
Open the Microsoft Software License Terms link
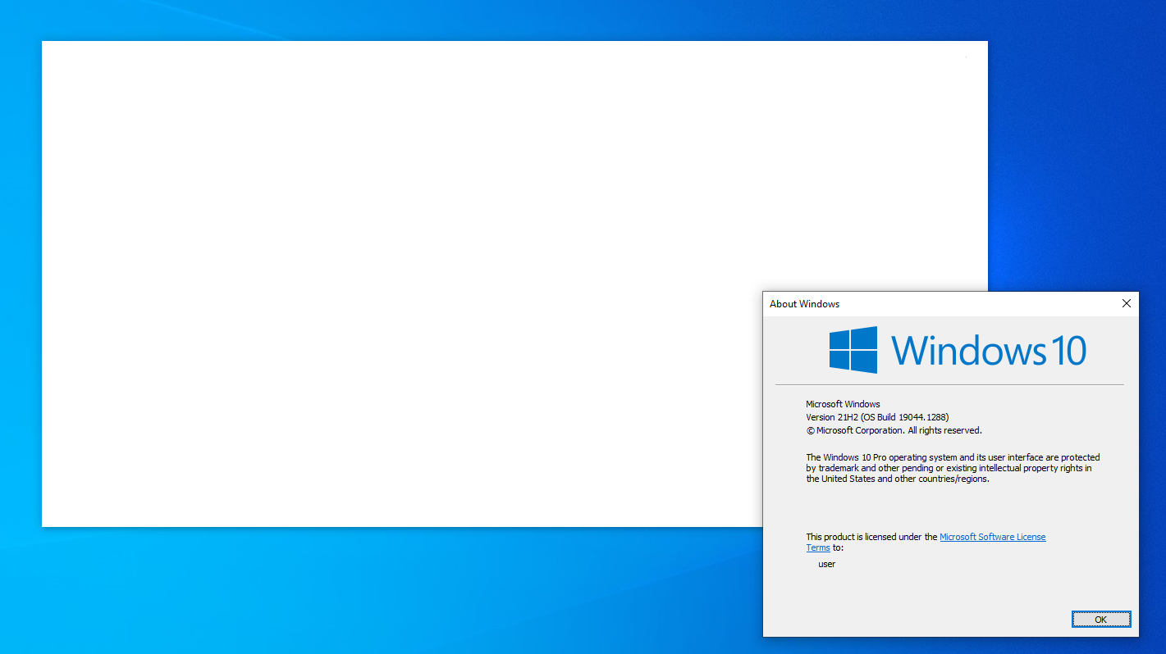[x=992, y=537]
